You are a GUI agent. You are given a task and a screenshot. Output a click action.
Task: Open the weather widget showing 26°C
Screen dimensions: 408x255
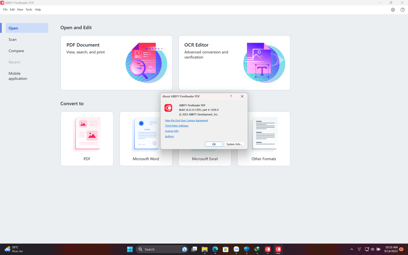click(14, 249)
